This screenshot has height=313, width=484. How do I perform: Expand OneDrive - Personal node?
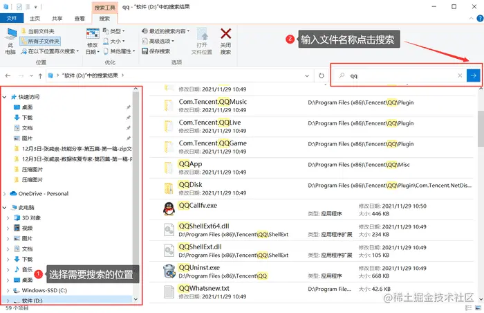(5, 194)
